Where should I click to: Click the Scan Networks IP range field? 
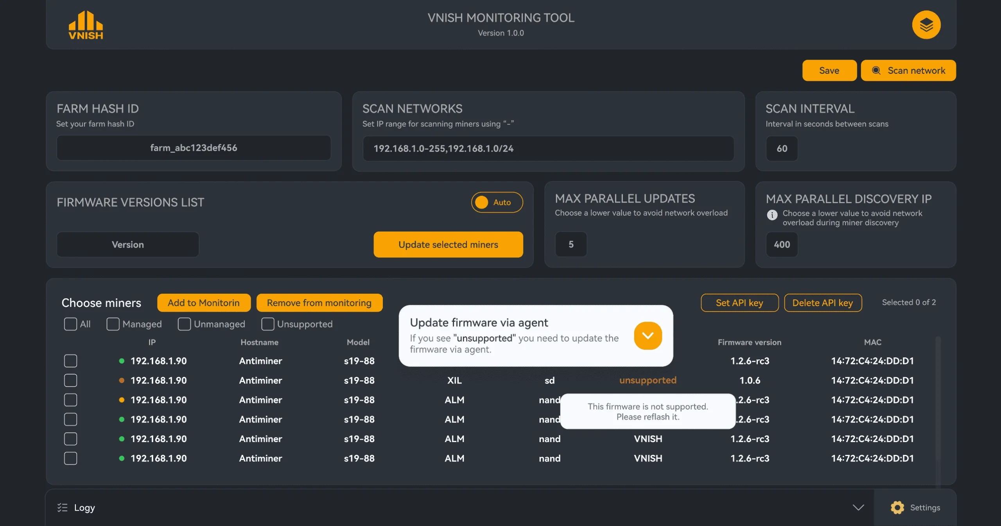548,148
